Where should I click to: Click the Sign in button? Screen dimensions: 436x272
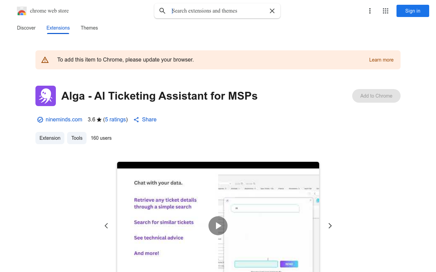pyautogui.click(x=413, y=11)
